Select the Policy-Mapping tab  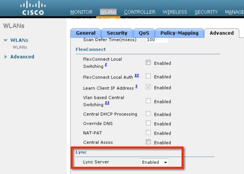pos(179,33)
